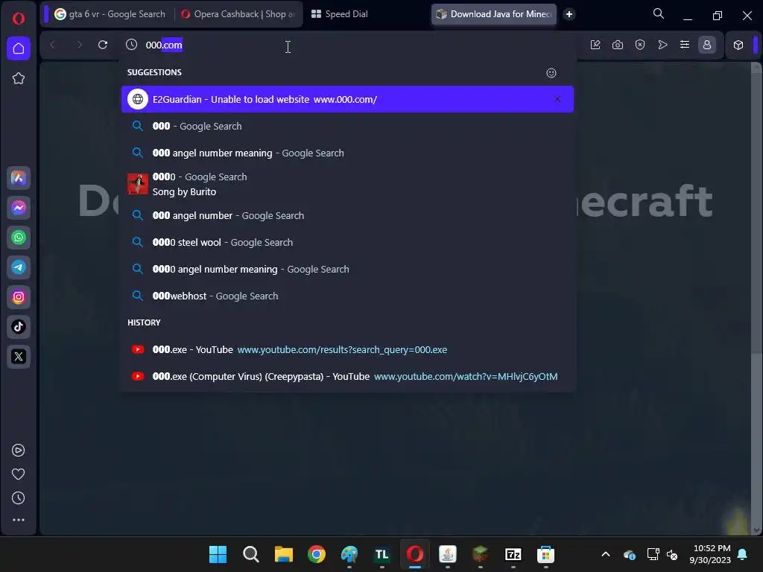Open the edit/pinboard icon in the address bar
763x572 pixels.
coord(595,45)
